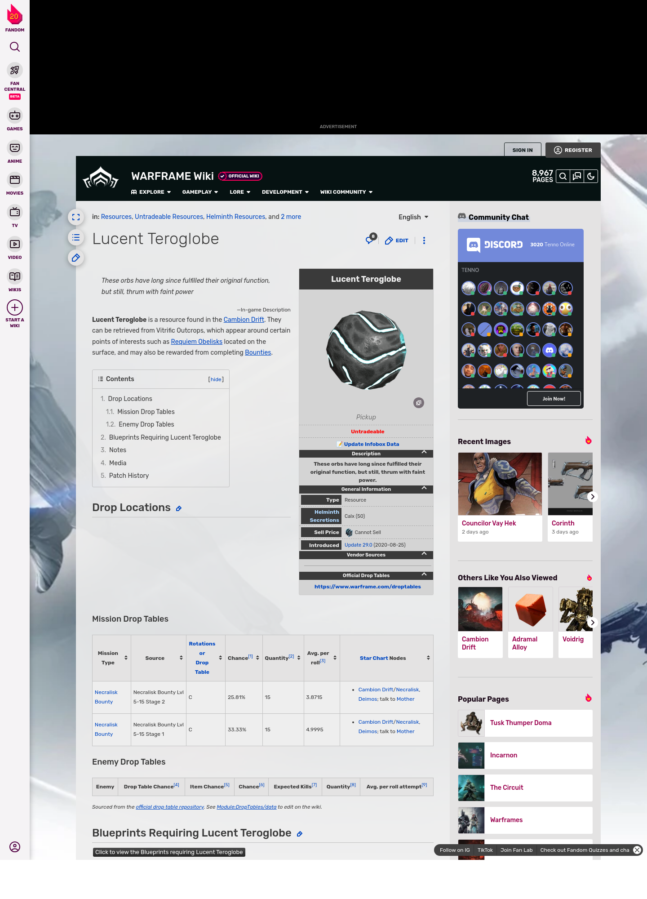The image size is (647, 899).
Task: Open the Bounties link
Action: (258, 352)
